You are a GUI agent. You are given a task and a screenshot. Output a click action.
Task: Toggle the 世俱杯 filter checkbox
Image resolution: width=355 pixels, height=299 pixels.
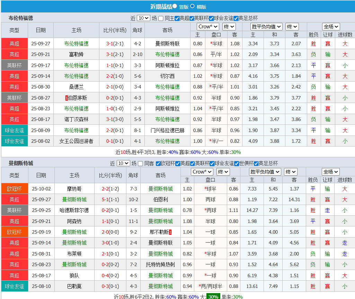(237, 163)
